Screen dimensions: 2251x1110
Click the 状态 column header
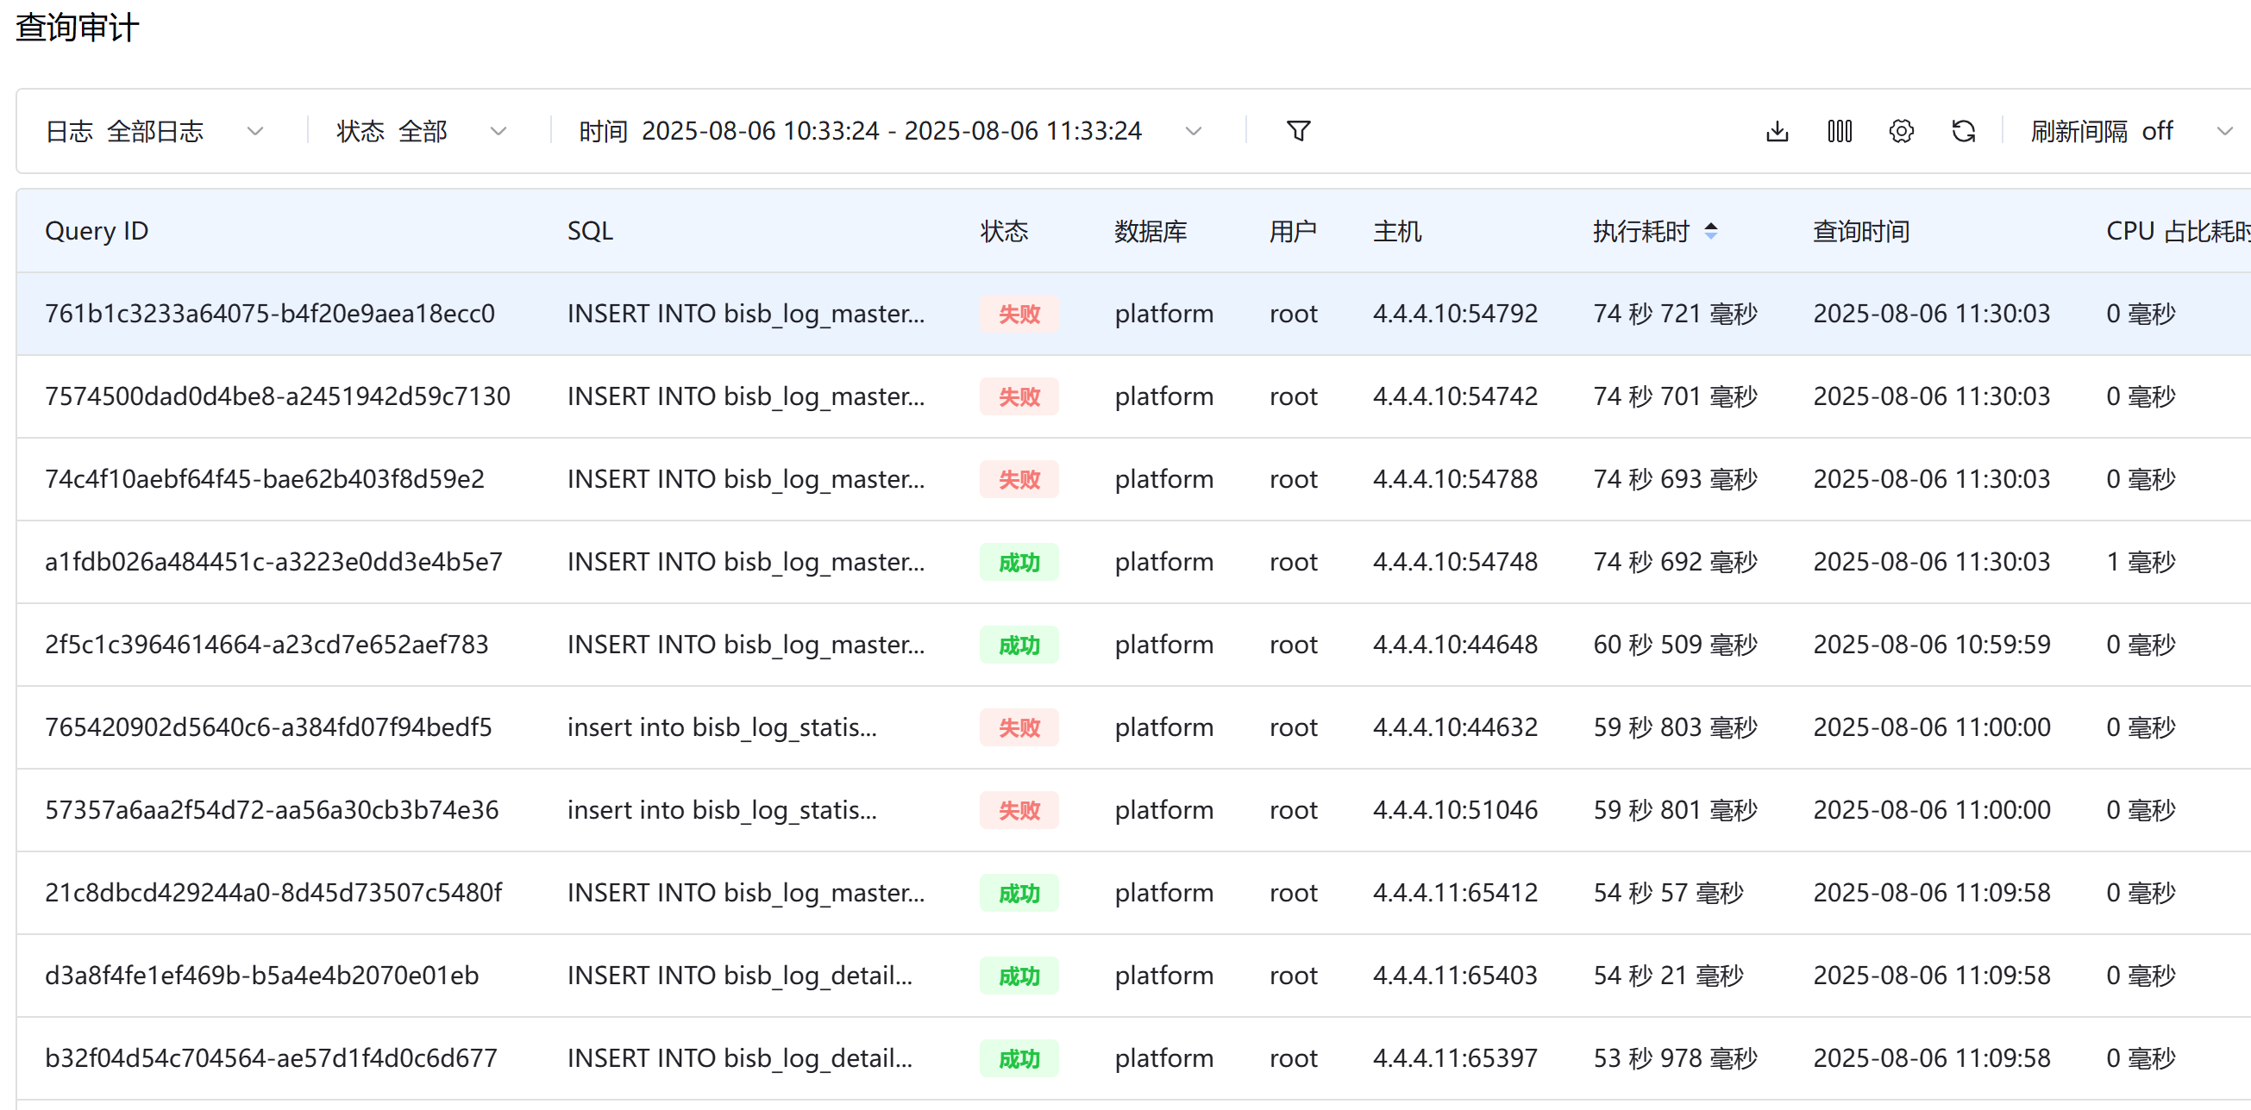[1004, 231]
